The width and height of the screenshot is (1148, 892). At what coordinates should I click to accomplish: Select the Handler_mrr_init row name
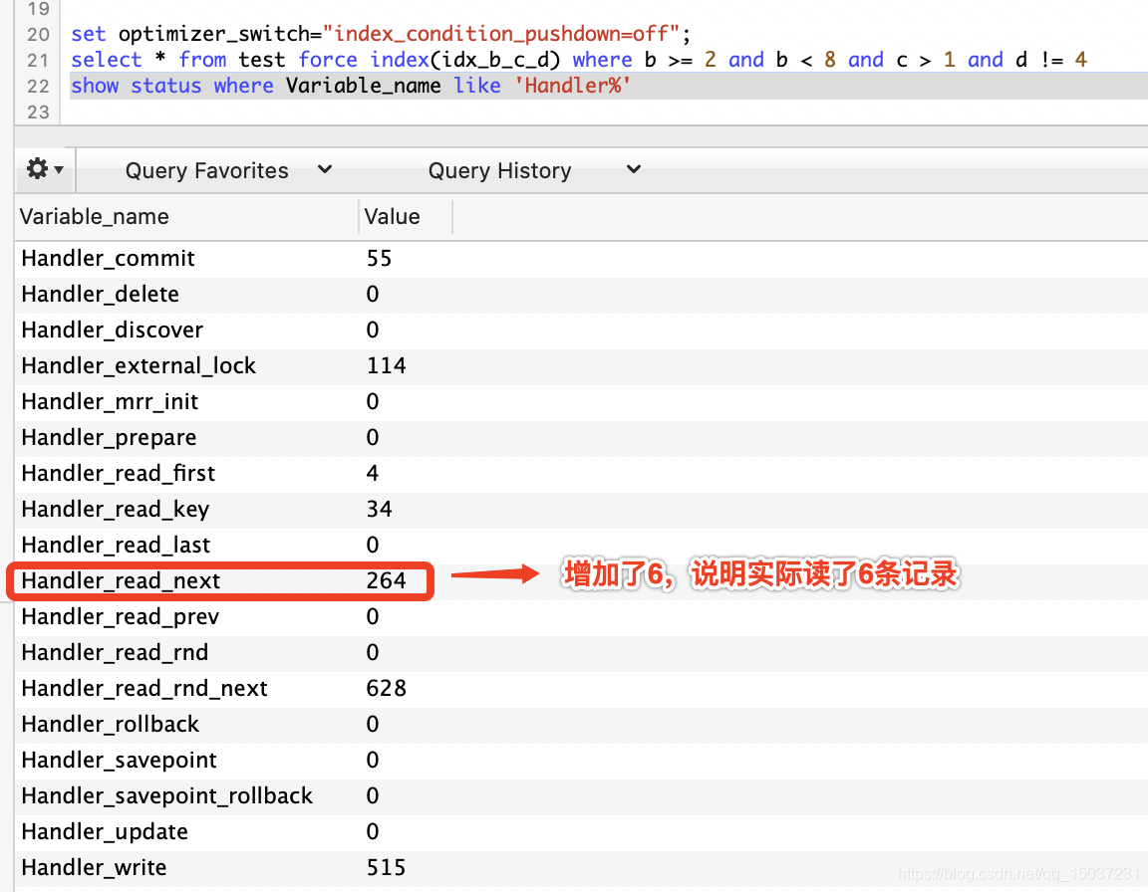coord(110,401)
